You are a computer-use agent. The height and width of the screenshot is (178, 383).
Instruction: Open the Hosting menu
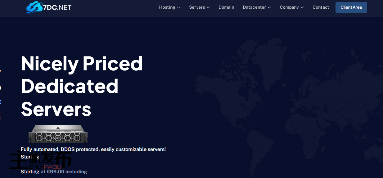[167, 7]
